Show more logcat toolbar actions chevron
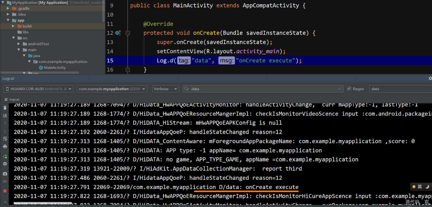 (5, 202)
